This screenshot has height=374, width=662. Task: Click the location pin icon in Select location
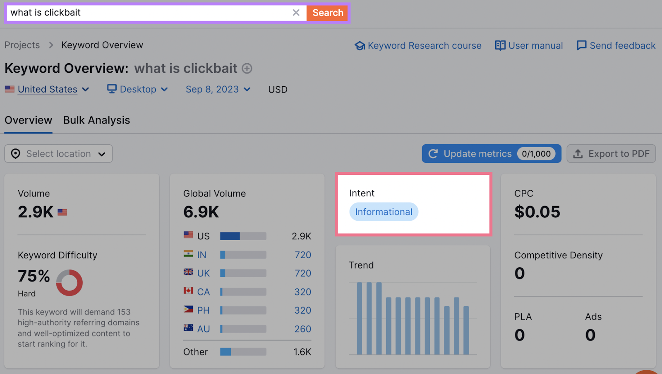[15, 153]
